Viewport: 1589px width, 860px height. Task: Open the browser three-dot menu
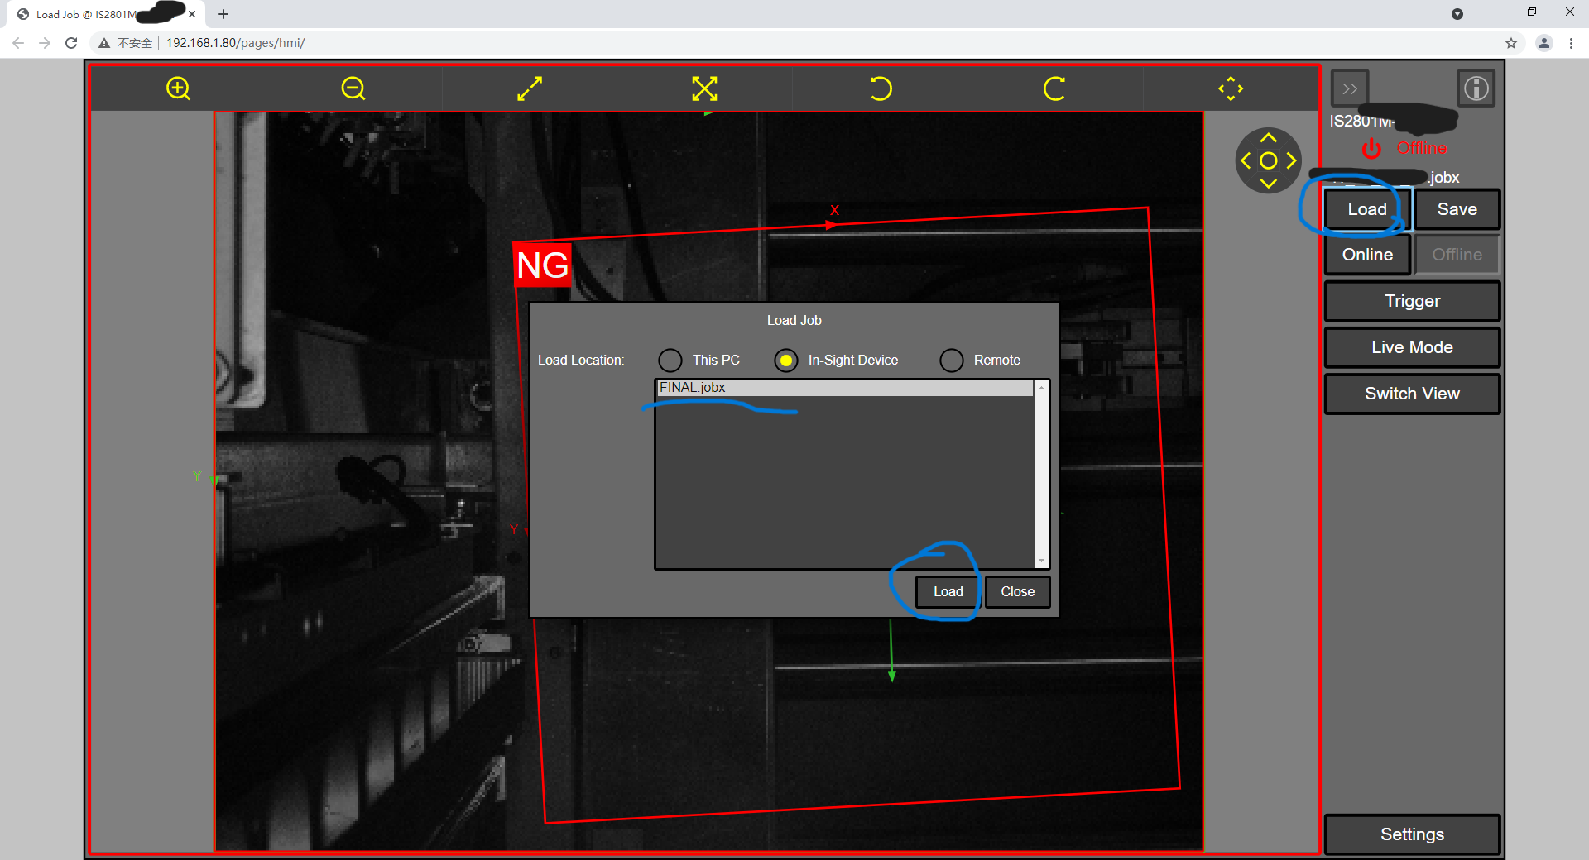[1571, 43]
